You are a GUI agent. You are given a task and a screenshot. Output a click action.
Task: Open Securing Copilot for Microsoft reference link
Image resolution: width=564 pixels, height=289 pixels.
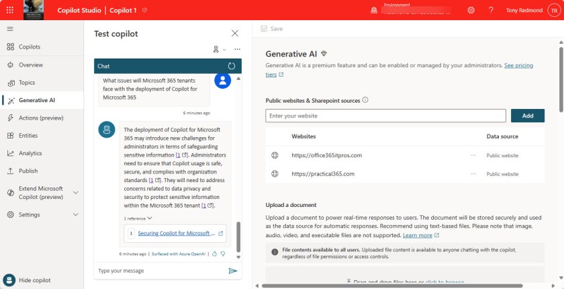[176, 233]
